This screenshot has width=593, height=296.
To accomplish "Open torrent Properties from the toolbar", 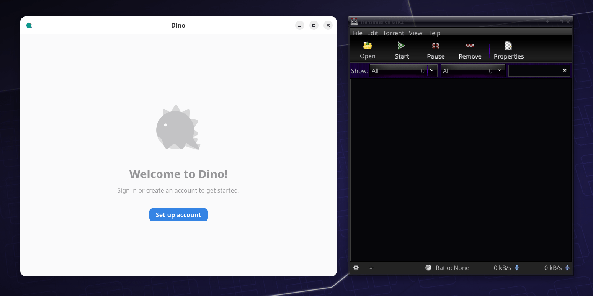I will click(x=508, y=50).
